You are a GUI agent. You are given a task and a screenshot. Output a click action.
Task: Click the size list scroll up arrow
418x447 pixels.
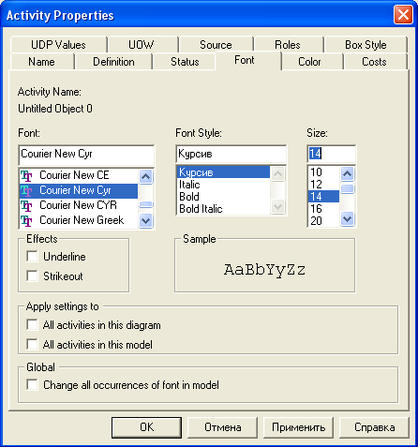tap(348, 173)
